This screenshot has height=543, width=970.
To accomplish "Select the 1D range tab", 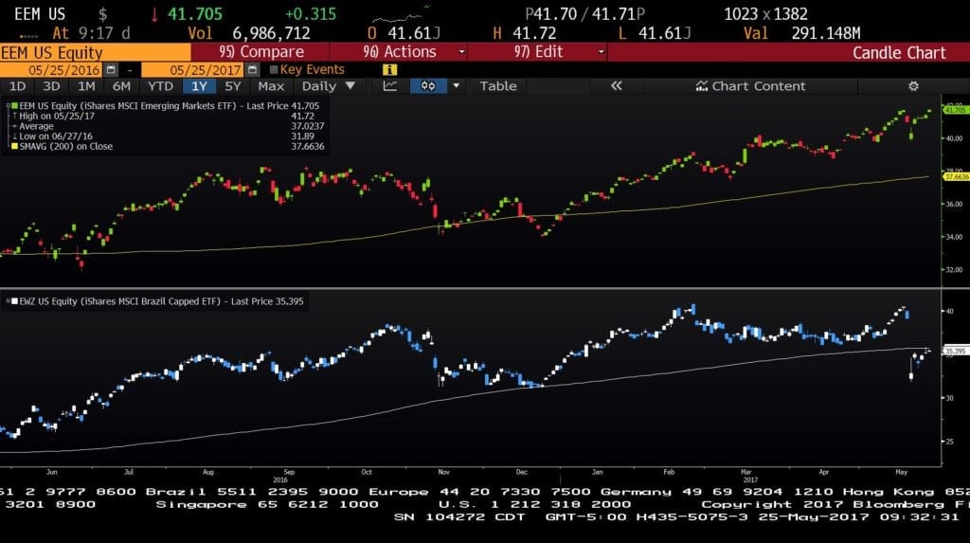I will pos(17,86).
